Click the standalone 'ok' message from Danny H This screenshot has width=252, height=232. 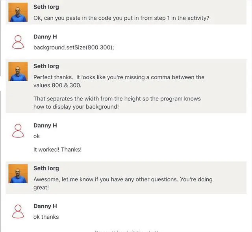[x=37, y=136]
